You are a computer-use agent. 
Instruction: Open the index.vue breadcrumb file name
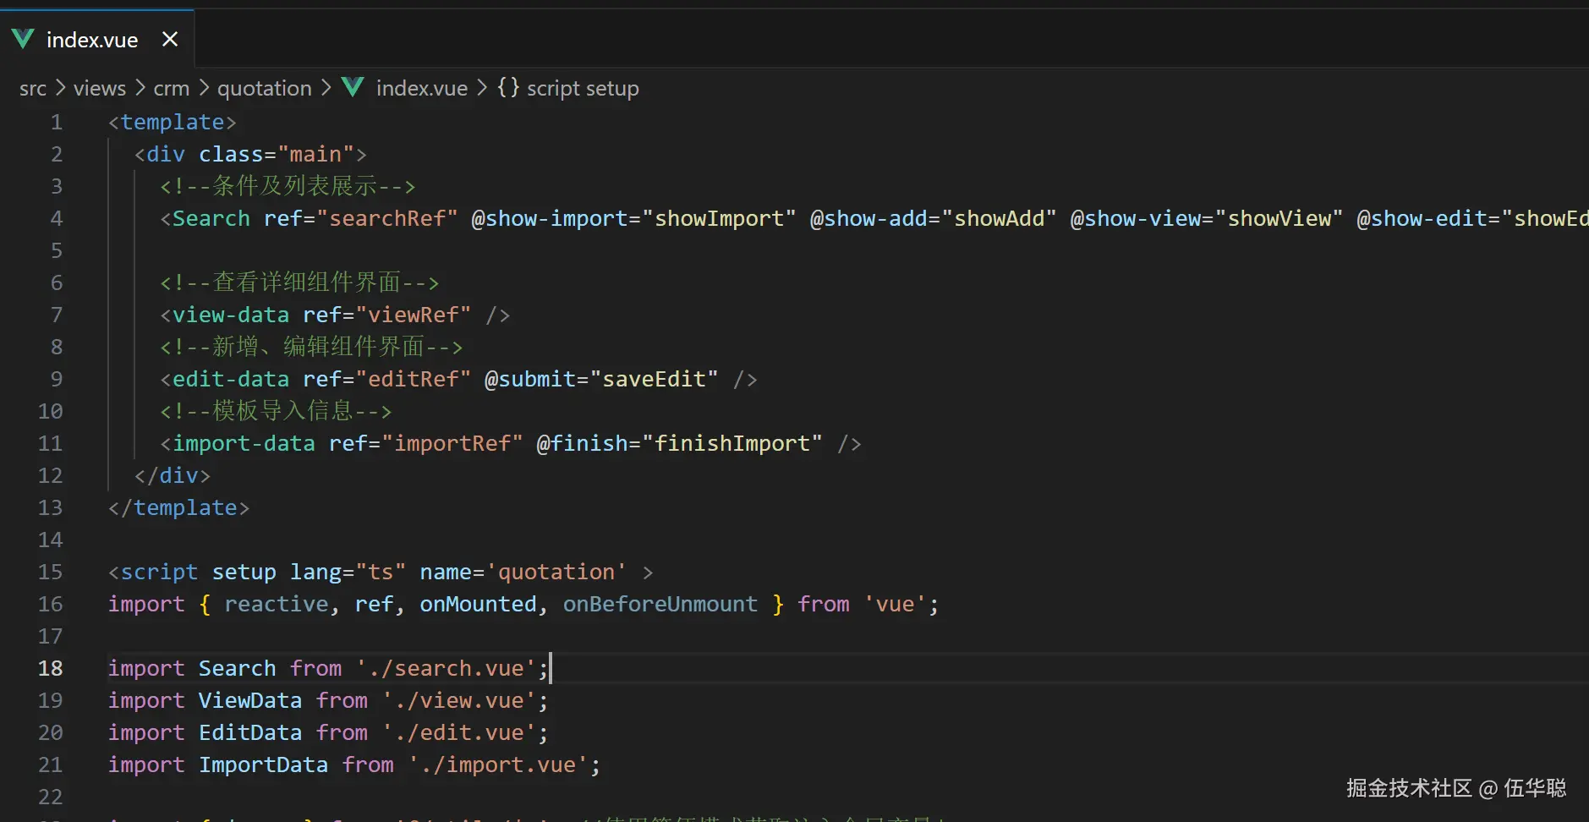422,89
